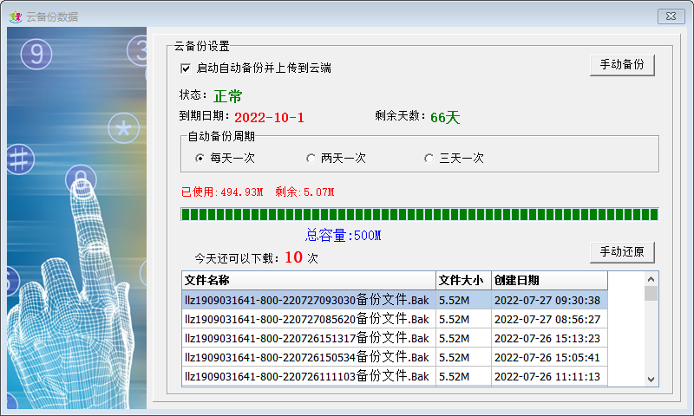Click scrollbar up arrow in file list
The height and width of the screenshot is (416, 694).
(651, 279)
